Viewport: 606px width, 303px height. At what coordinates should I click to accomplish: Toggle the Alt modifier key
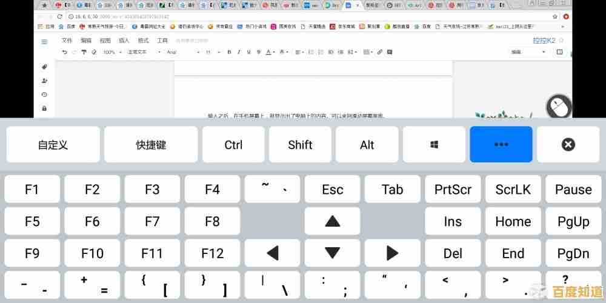click(x=367, y=145)
